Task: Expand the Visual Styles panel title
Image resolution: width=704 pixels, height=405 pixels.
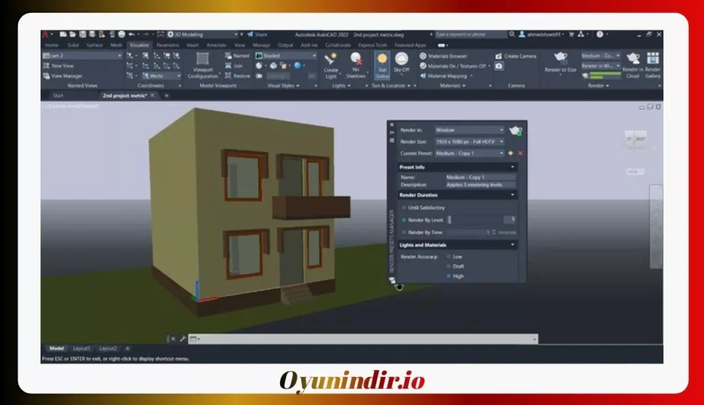Action: (283, 86)
